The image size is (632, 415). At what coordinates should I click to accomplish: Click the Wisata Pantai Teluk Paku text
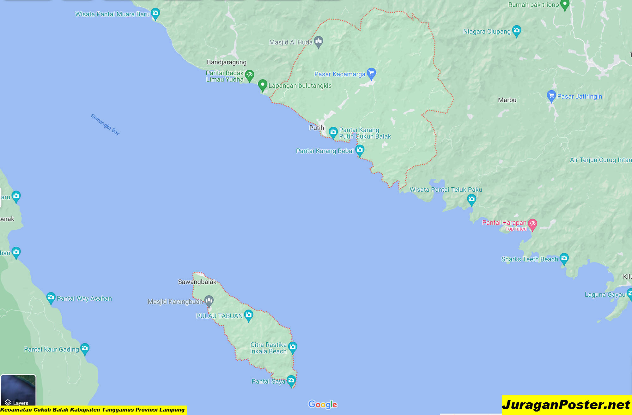446,190
